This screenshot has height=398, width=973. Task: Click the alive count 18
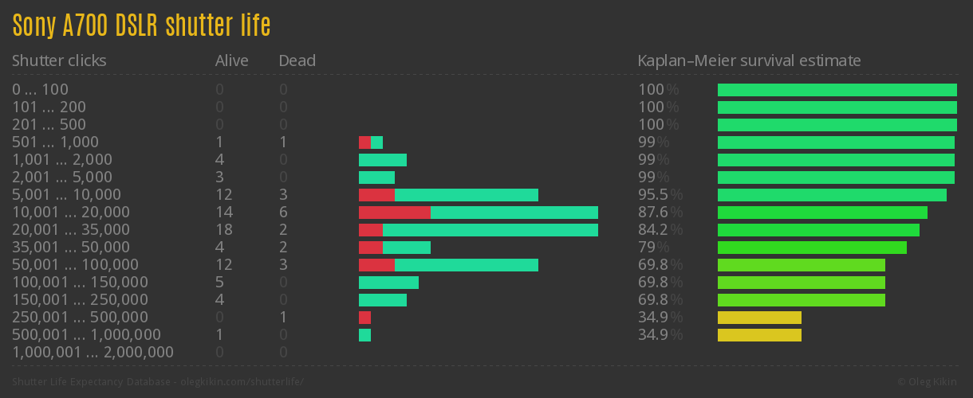pyautogui.click(x=223, y=230)
